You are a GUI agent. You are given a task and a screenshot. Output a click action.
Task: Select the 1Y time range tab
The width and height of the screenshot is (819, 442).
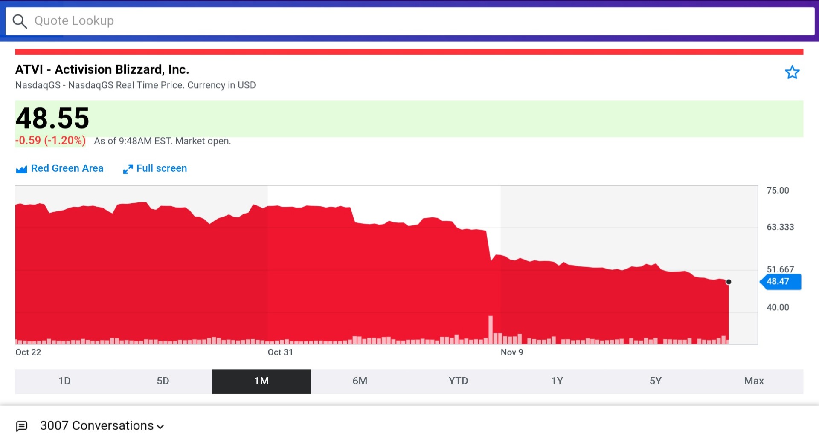point(557,381)
